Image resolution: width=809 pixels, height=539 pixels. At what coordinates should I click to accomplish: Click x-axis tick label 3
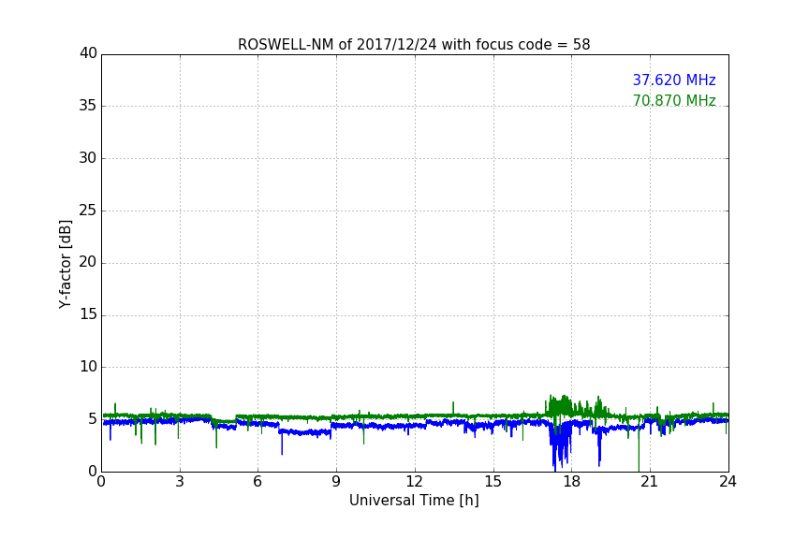coord(180,482)
